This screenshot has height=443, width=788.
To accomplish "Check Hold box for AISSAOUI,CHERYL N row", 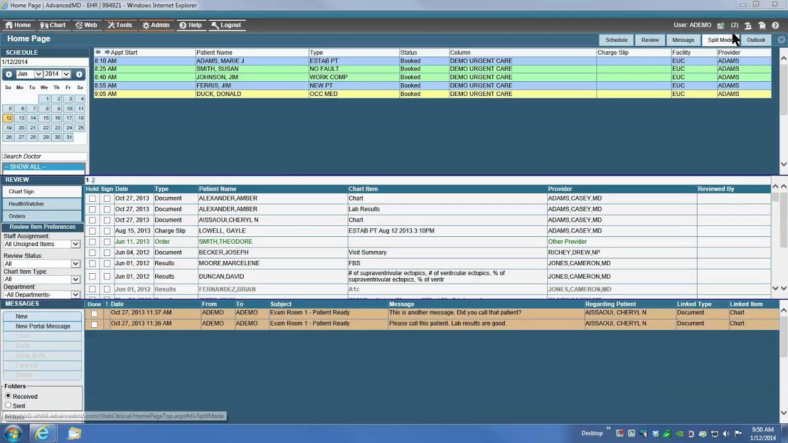I will coord(92,220).
